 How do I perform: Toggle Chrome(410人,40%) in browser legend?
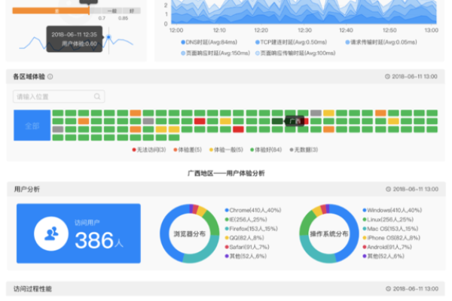[x=253, y=210]
